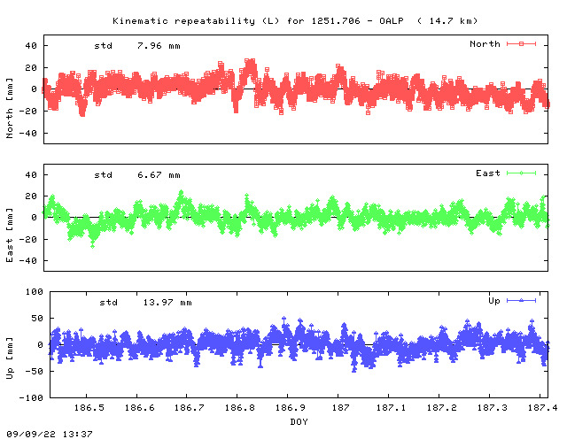Click x-axis tick label 187
The image size is (567, 439).
click(340, 408)
